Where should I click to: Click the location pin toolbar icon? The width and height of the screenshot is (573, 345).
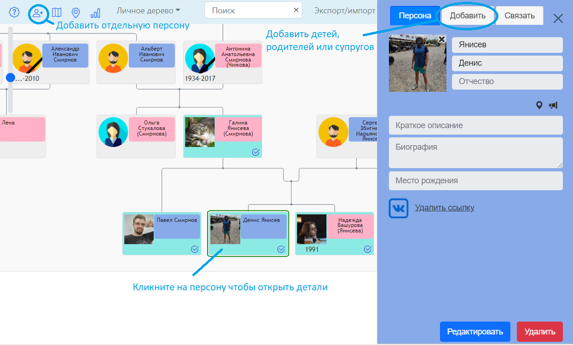(76, 12)
